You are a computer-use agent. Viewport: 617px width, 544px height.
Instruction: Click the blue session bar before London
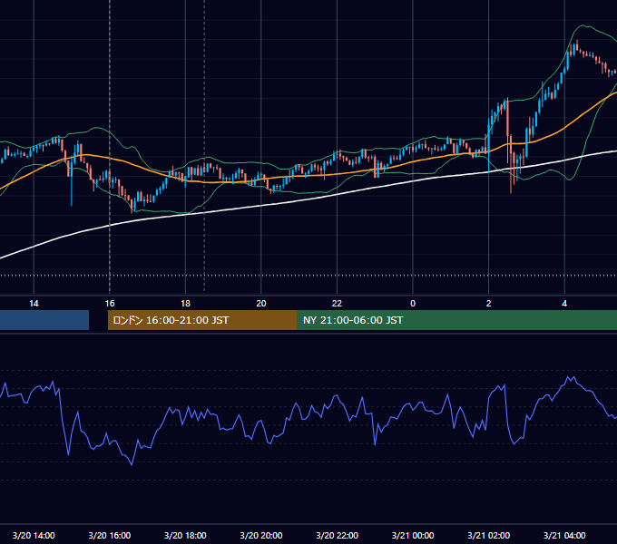pyautogui.click(x=44, y=320)
